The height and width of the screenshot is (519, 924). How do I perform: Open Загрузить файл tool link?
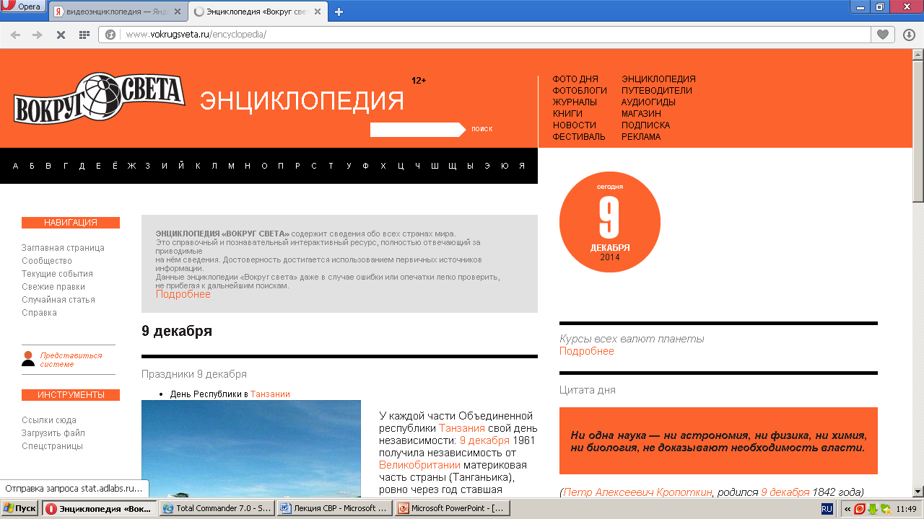[53, 433]
